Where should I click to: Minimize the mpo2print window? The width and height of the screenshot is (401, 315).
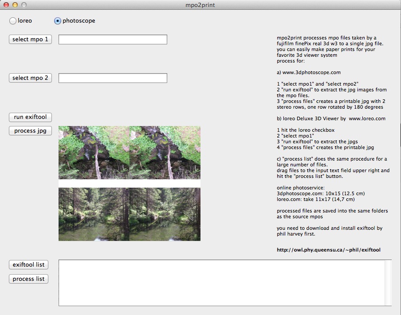[15, 5]
